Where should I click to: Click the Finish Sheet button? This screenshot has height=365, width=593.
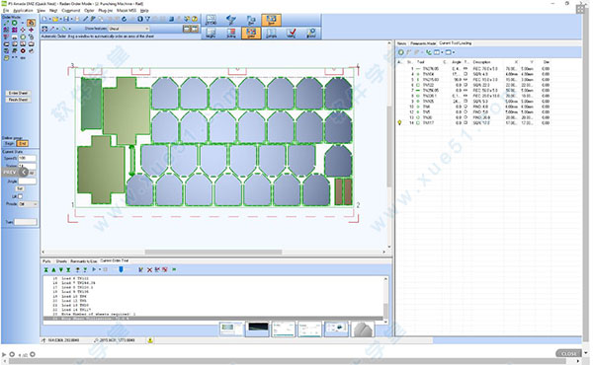(x=18, y=100)
